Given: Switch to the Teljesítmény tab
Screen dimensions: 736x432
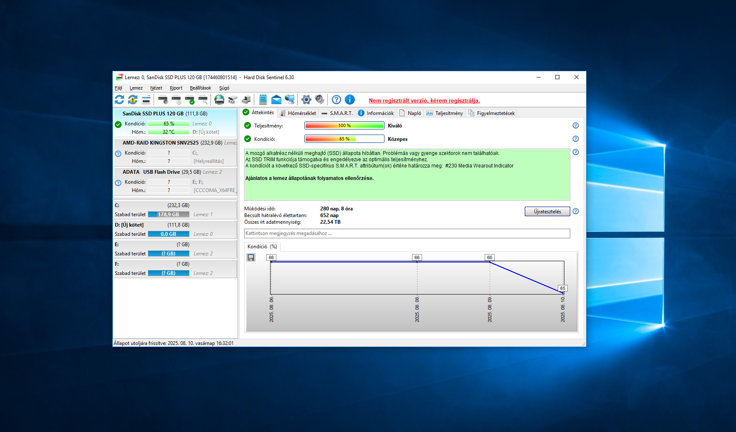Looking at the screenshot, I should click(x=445, y=113).
